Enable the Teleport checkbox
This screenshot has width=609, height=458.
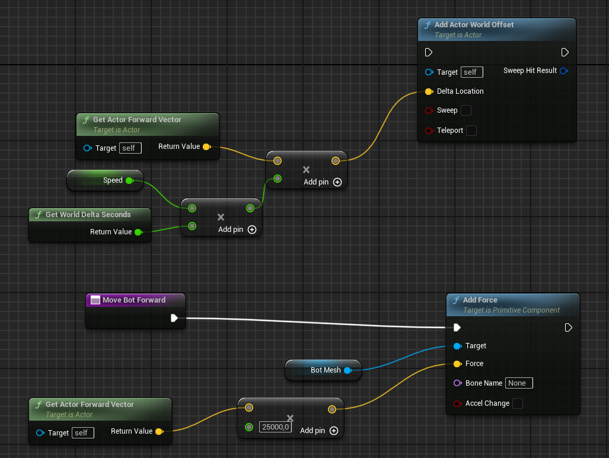(471, 131)
